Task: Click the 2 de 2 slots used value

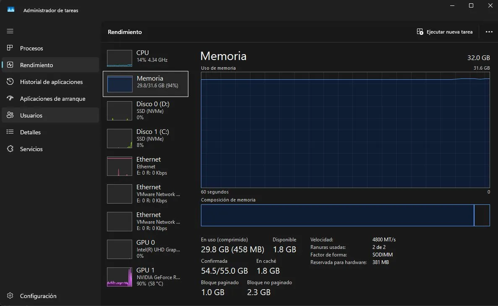Action: (379, 247)
